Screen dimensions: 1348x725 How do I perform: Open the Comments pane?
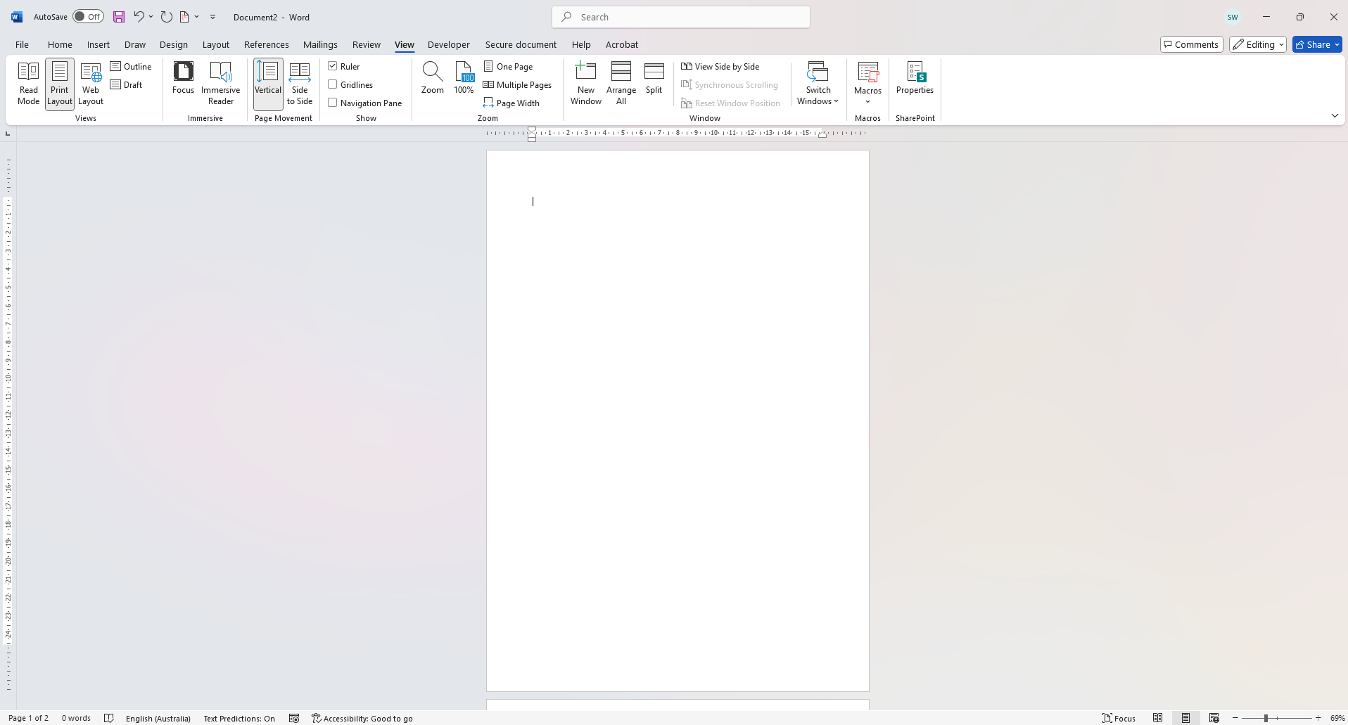[x=1191, y=44]
